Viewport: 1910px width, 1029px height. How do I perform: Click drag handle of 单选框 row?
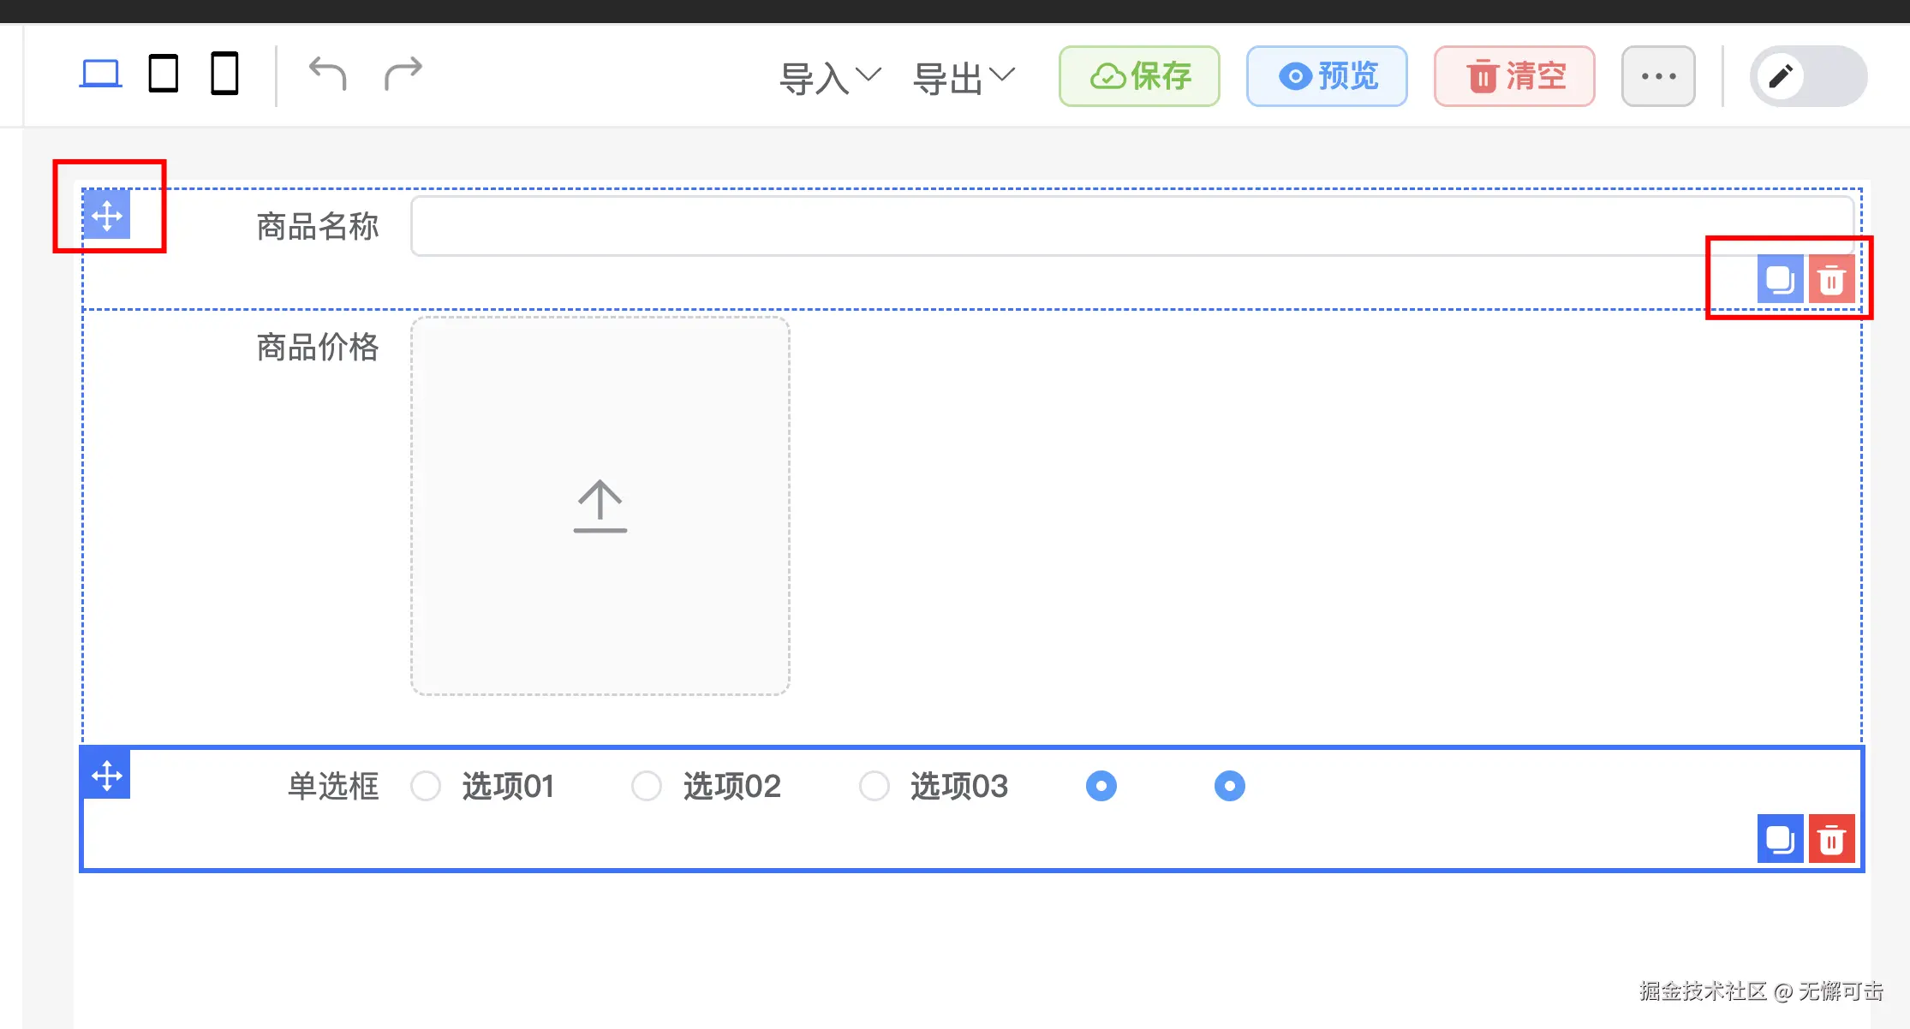click(107, 776)
